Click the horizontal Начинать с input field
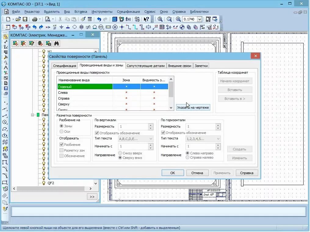Image resolution: width=310 pixels, height=232 pixels. pyautogui.click(x=200, y=146)
